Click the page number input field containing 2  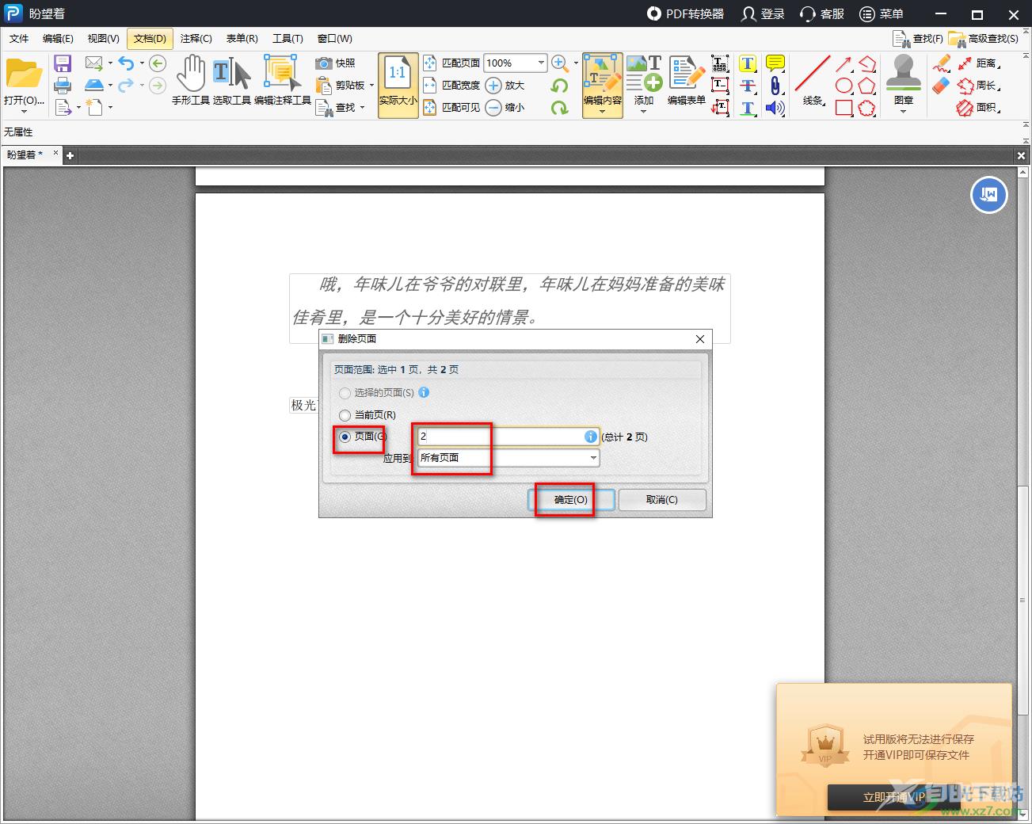pyautogui.click(x=508, y=437)
